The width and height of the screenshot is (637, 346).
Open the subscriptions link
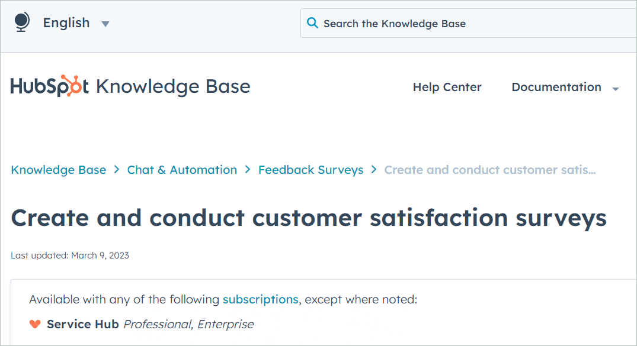pyautogui.click(x=260, y=299)
